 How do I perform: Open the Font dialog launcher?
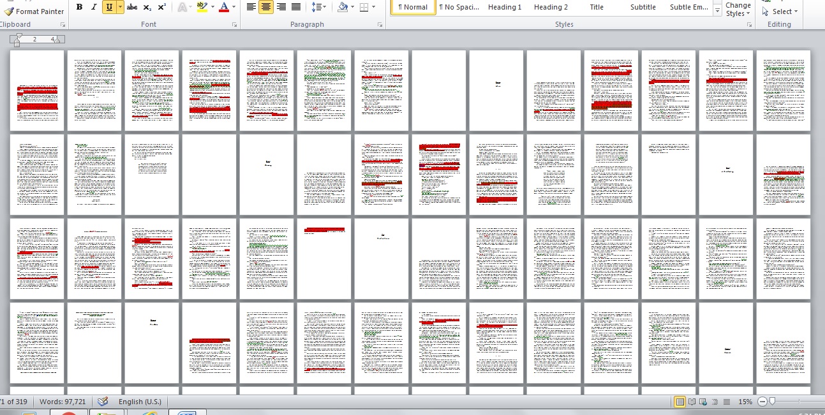pos(234,25)
